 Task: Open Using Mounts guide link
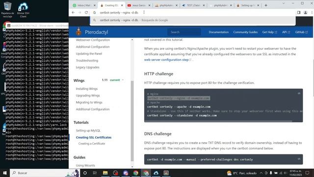tap(85, 165)
